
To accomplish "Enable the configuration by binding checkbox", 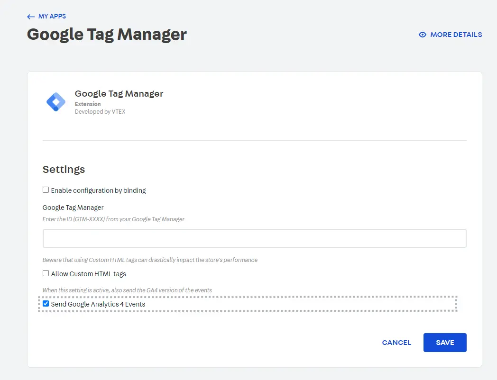I will click(x=46, y=190).
